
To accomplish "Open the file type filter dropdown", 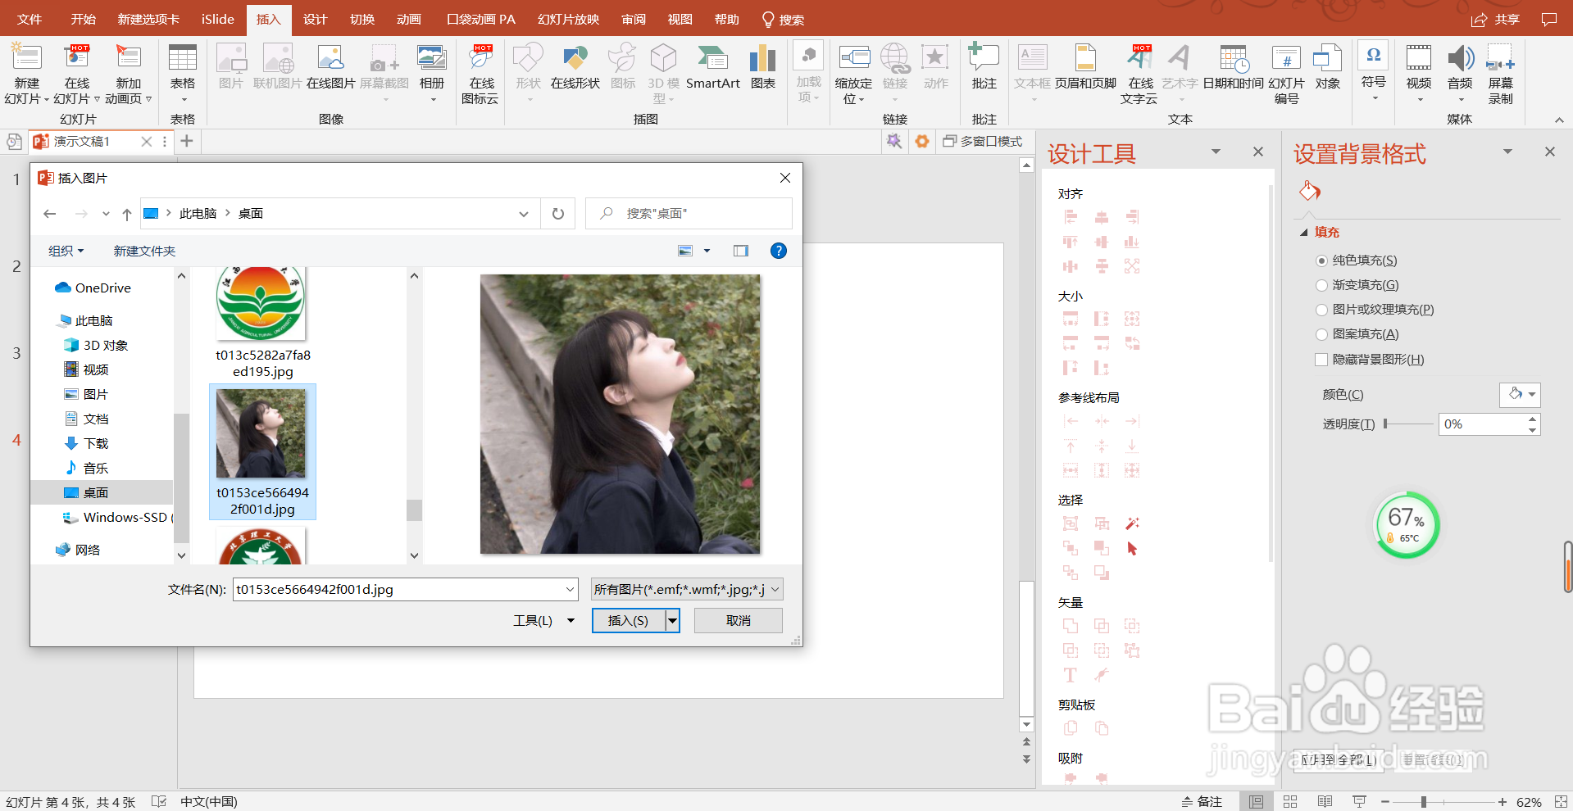I will tap(686, 590).
